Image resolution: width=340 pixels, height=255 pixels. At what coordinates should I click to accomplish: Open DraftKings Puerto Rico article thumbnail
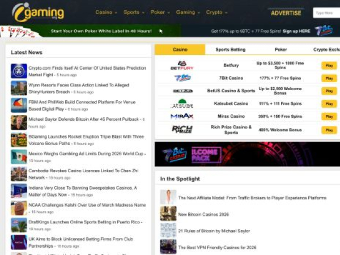click(19, 226)
